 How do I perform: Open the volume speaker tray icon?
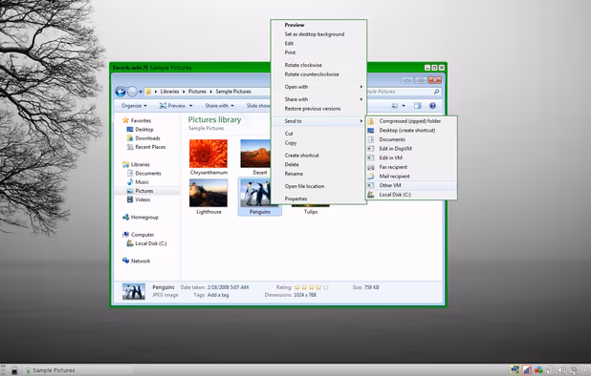click(x=562, y=370)
